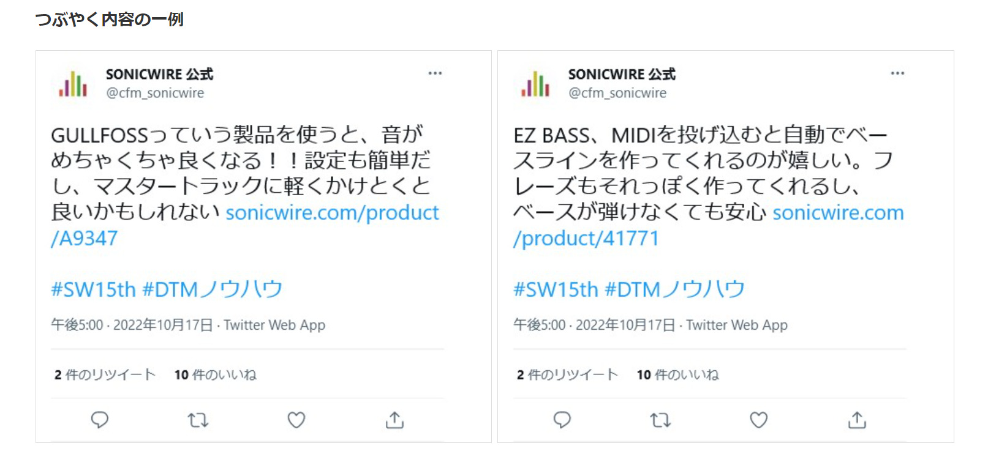
Task: Retweet the EZ BASS tweet
Action: [660, 420]
